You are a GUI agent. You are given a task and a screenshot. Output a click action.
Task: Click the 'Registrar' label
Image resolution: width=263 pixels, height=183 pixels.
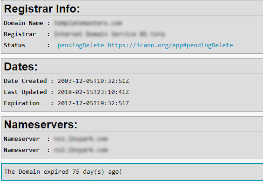click(20, 34)
